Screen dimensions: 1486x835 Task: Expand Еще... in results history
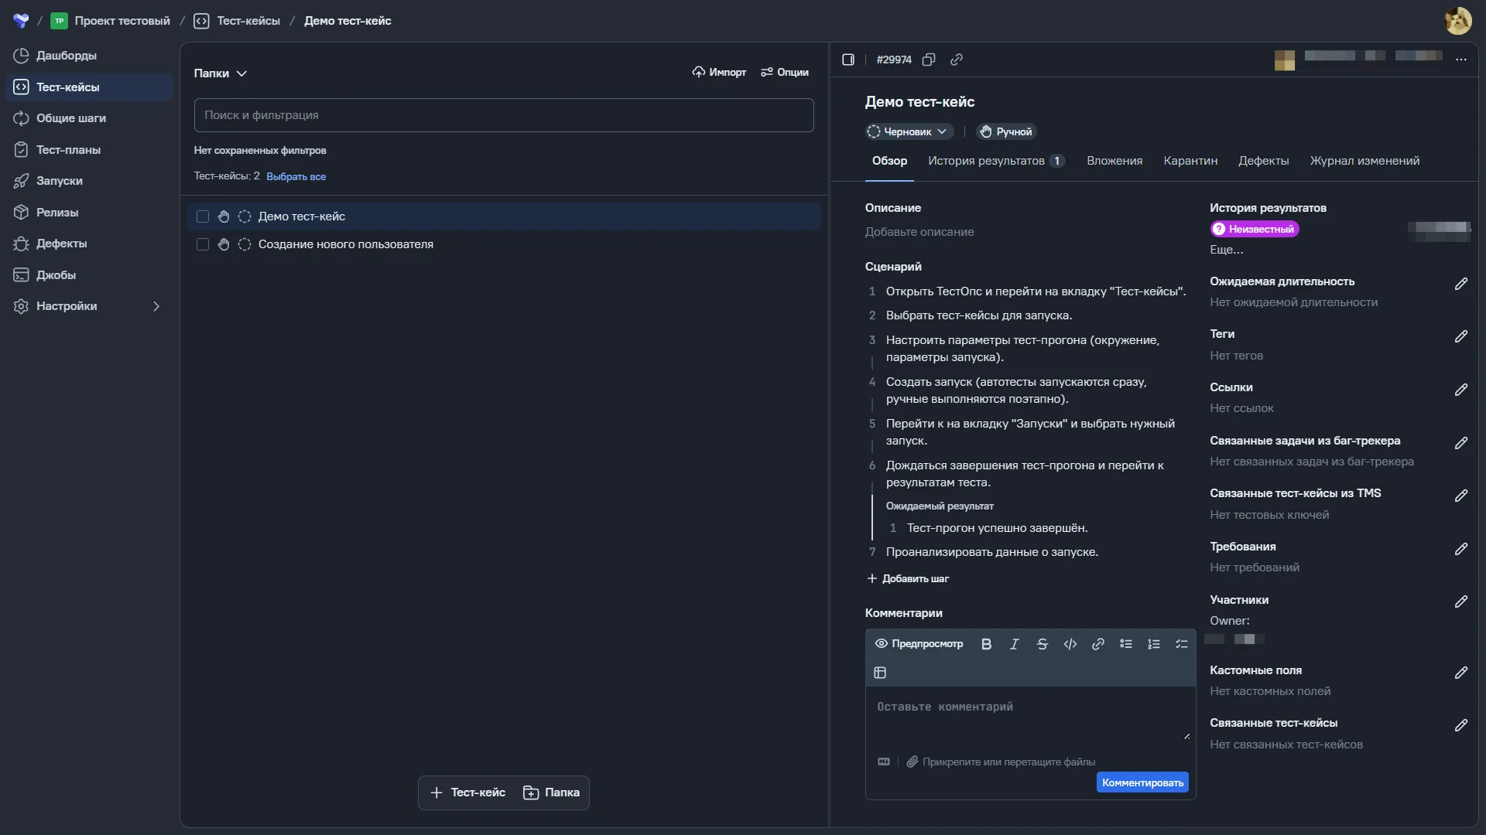(x=1227, y=250)
